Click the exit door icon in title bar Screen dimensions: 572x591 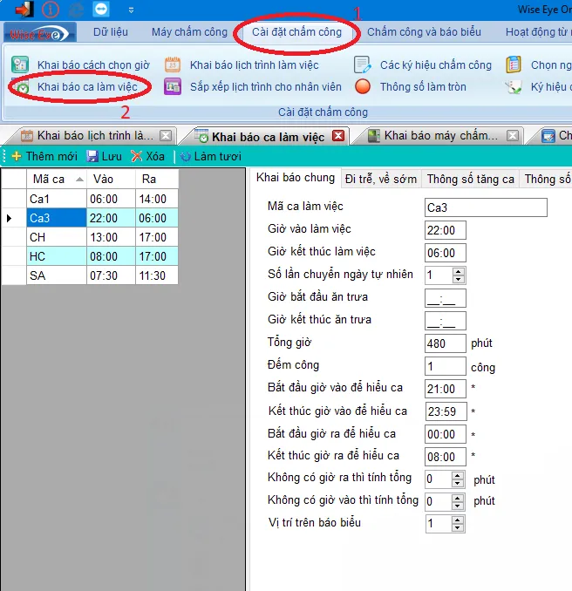(x=24, y=10)
